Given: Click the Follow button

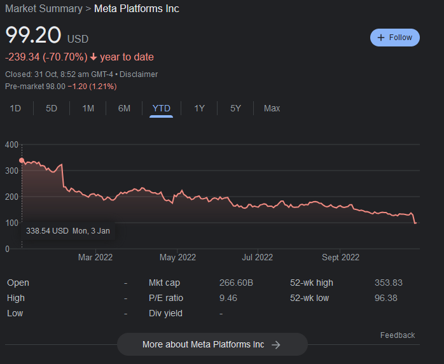Looking at the screenshot, I should click(x=395, y=38).
